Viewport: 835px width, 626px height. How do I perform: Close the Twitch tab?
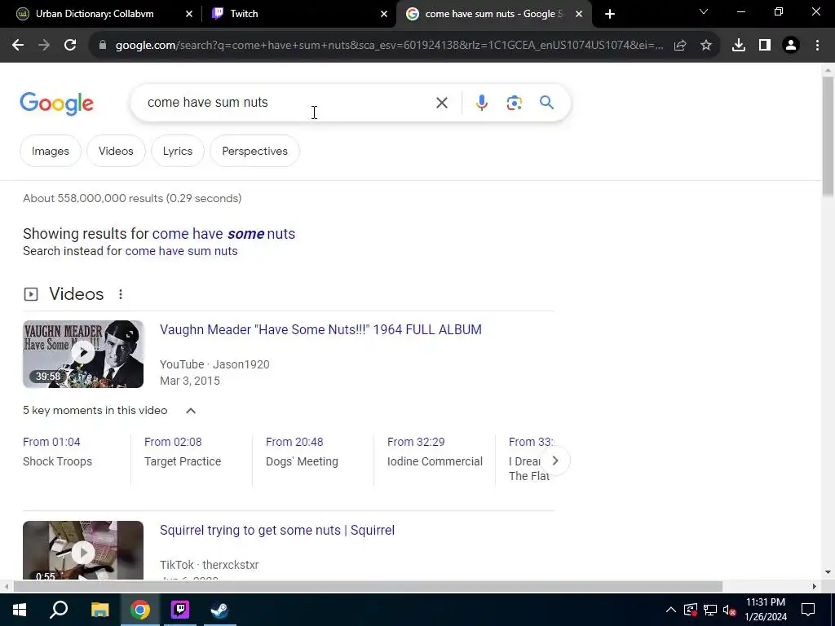pos(384,14)
